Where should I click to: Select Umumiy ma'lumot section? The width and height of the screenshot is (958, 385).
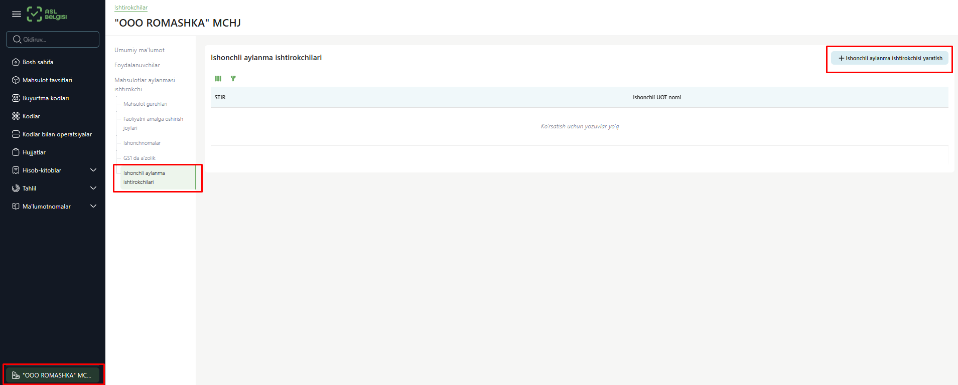[x=140, y=50]
